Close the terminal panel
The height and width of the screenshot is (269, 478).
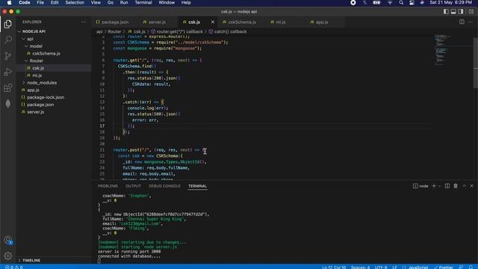pyautogui.click(x=471, y=186)
